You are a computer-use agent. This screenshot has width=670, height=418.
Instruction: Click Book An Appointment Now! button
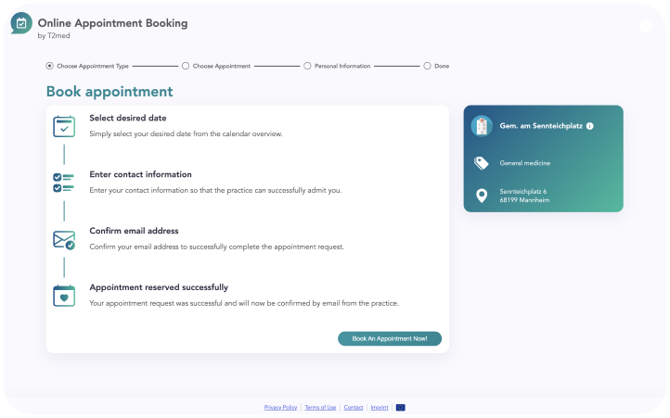click(390, 338)
